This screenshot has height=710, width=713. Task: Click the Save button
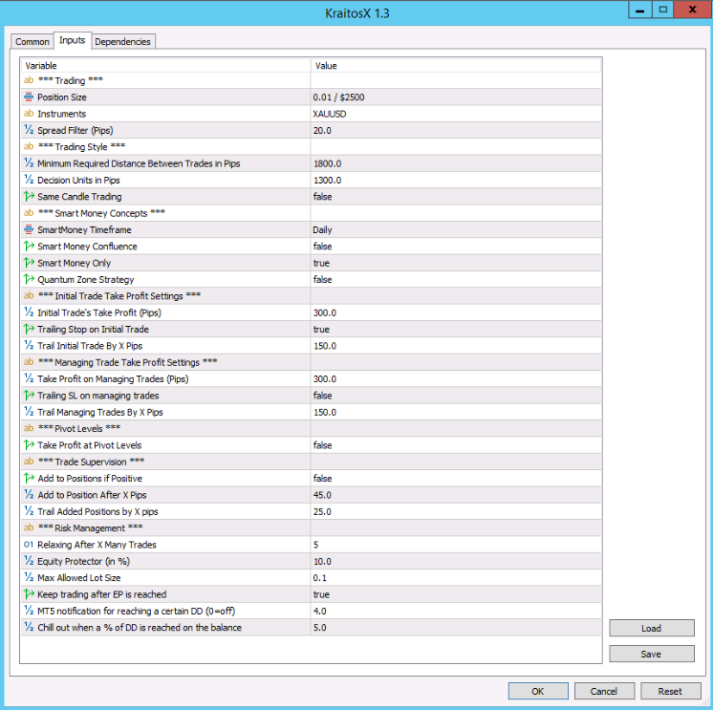click(651, 654)
